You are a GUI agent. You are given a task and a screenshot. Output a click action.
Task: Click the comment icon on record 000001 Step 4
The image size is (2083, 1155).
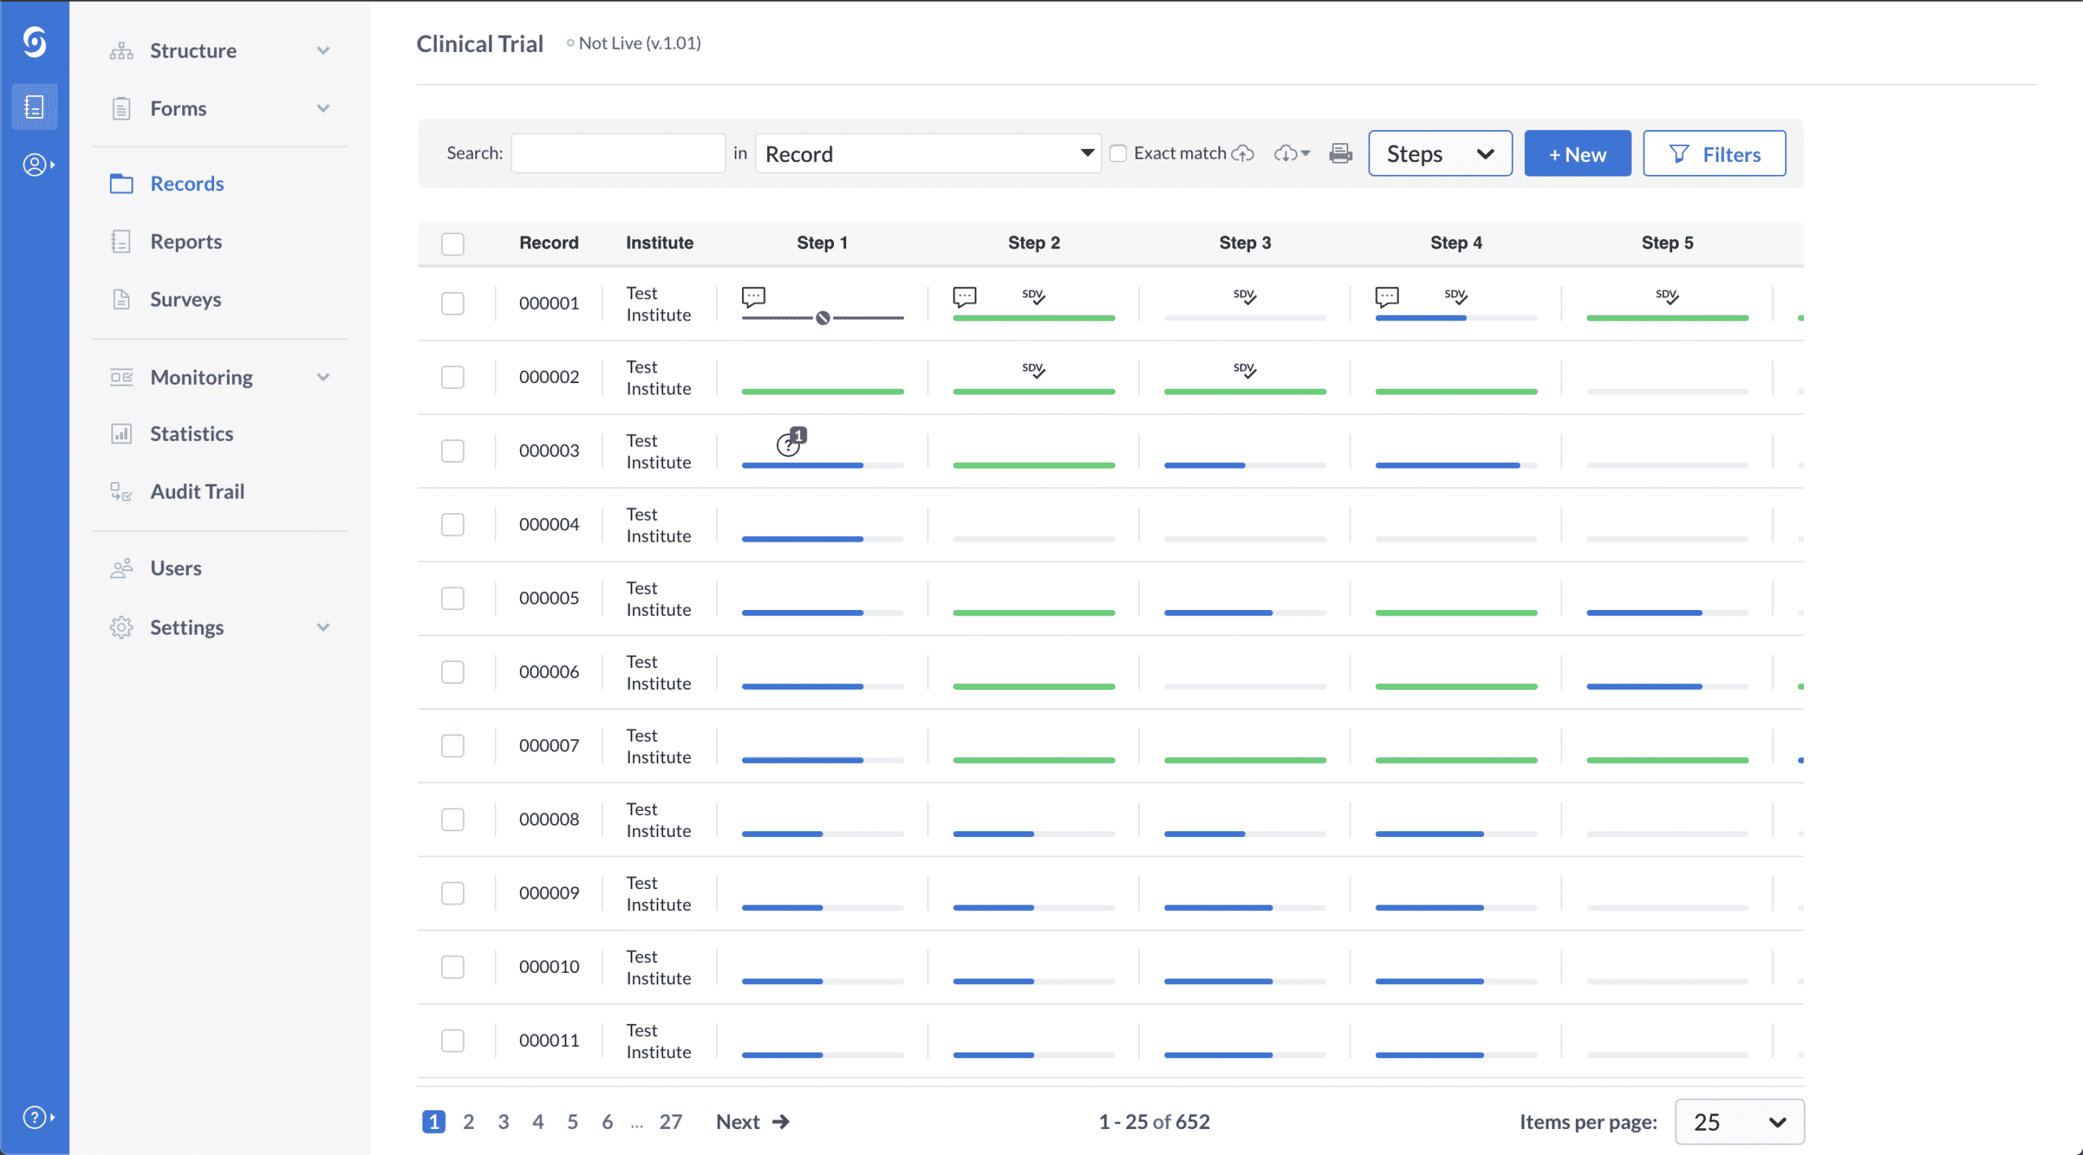click(1389, 294)
